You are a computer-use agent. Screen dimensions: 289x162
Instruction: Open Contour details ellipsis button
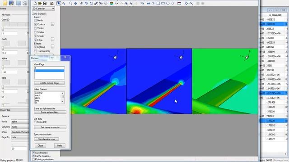[52, 24]
